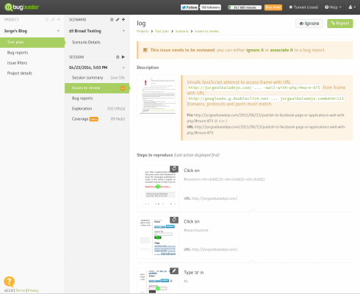
Task: Click the Buy now button
Action: click(x=273, y=7)
